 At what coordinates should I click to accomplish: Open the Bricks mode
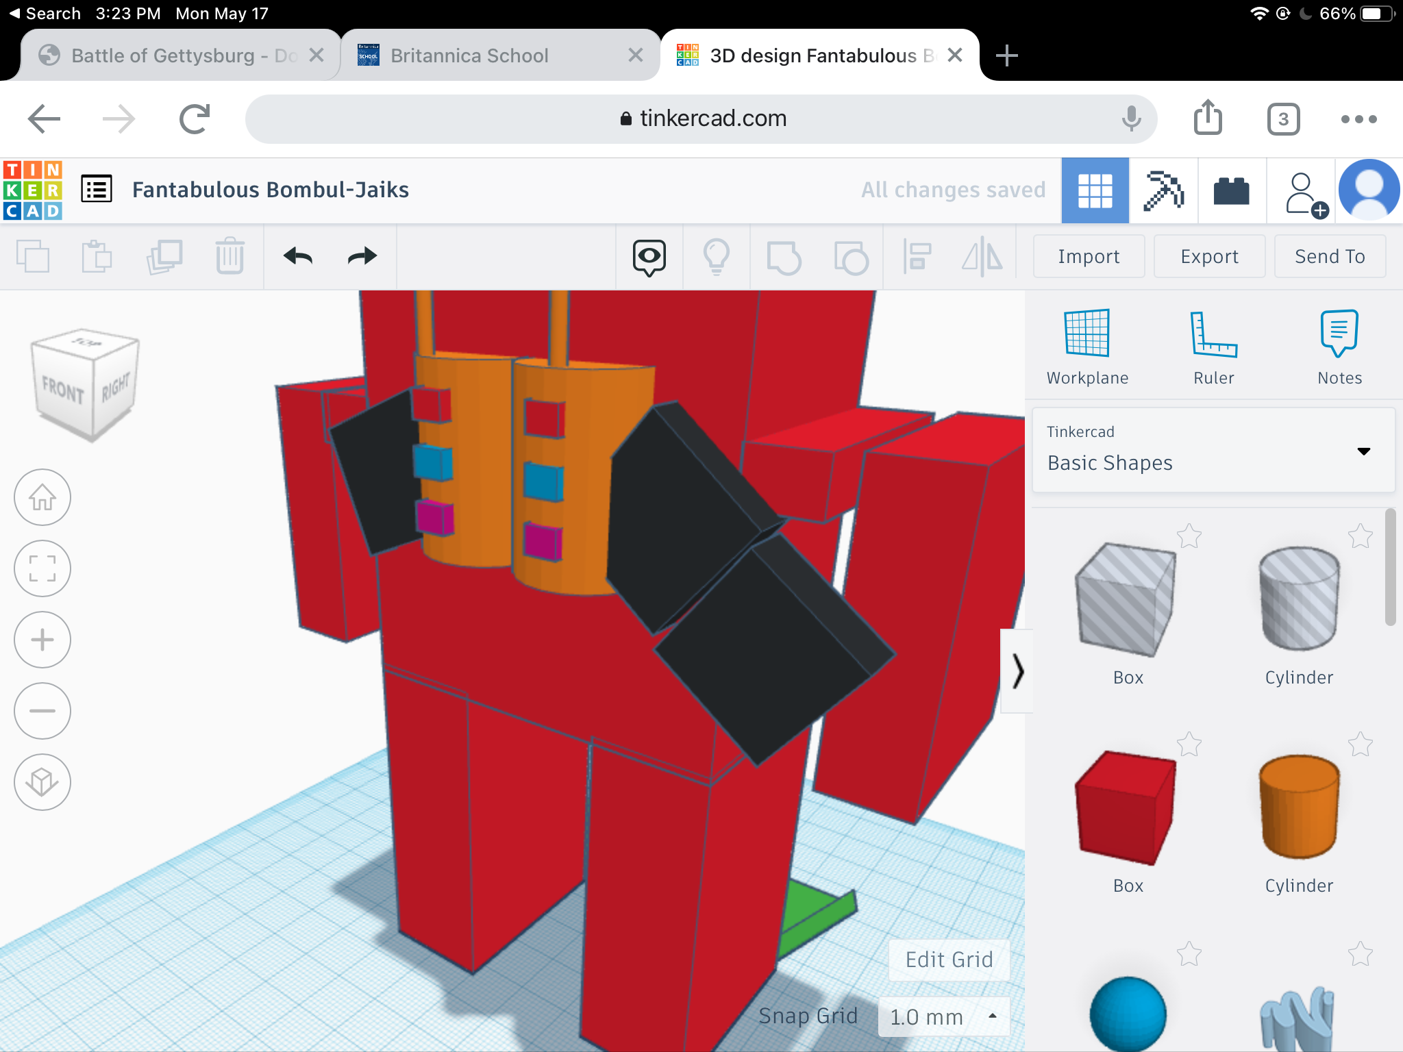(1231, 190)
